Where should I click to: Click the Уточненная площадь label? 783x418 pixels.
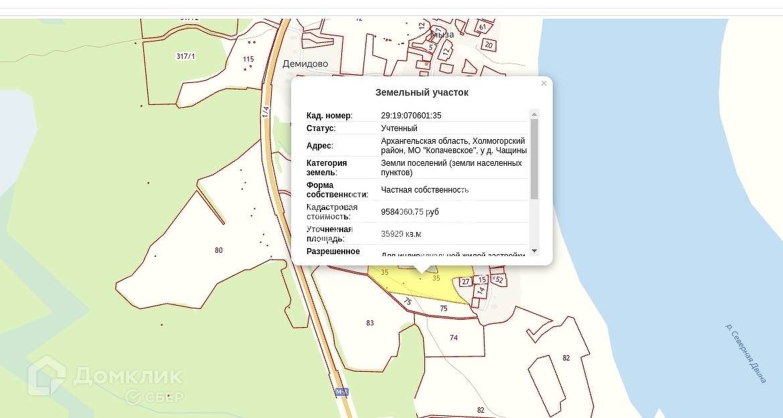329,233
